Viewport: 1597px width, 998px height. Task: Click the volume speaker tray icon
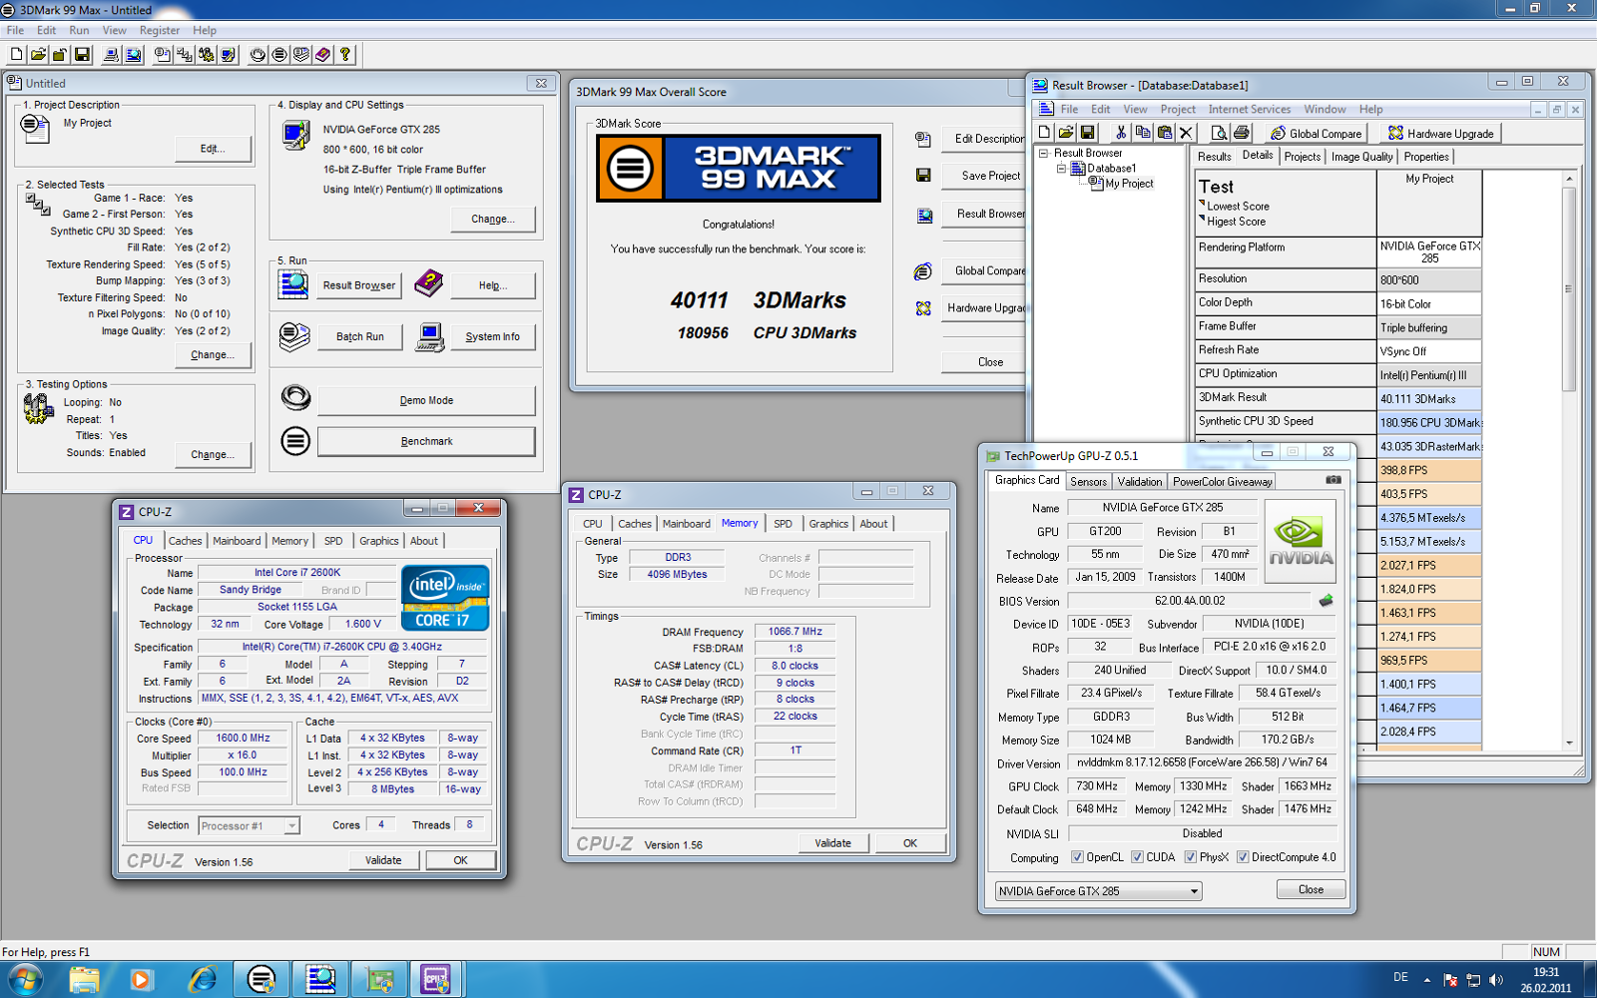[x=1495, y=980]
